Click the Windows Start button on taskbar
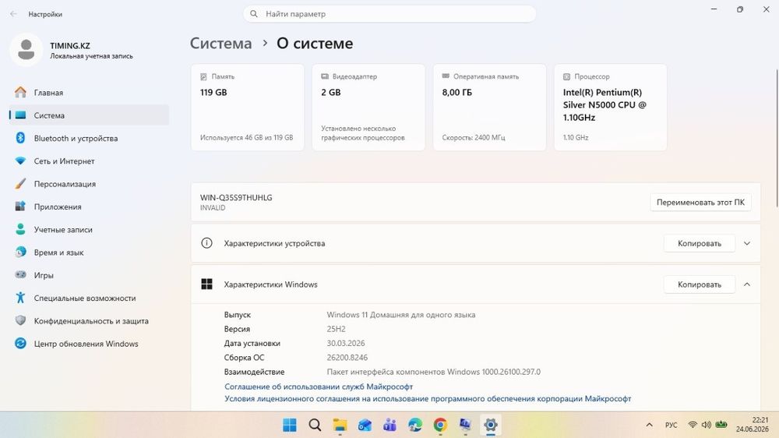The width and height of the screenshot is (779, 438). [290, 425]
